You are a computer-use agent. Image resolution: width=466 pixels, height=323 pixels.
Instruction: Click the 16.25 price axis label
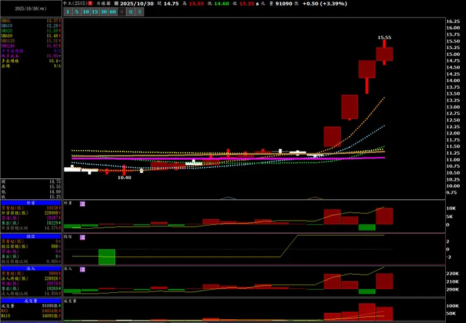453,21
